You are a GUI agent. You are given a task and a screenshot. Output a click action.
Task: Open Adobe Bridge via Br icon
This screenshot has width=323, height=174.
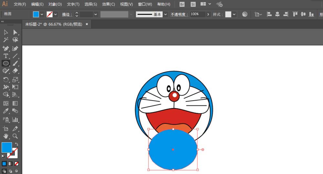(x=182, y=4)
